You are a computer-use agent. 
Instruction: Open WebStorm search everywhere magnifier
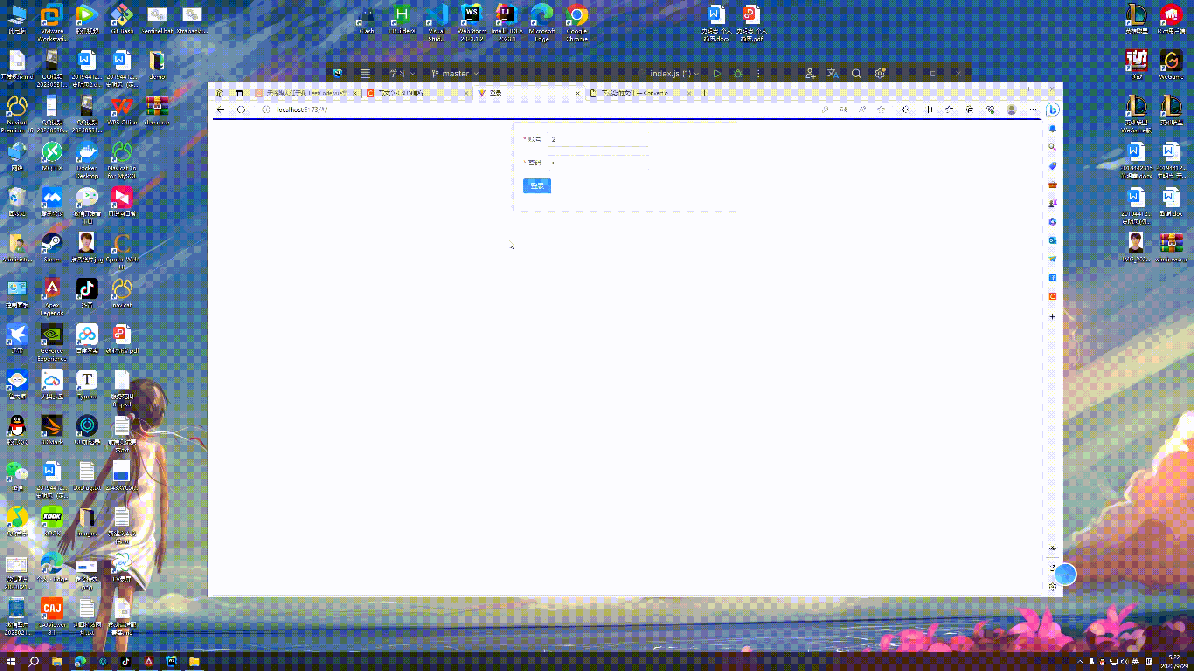tap(856, 74)
